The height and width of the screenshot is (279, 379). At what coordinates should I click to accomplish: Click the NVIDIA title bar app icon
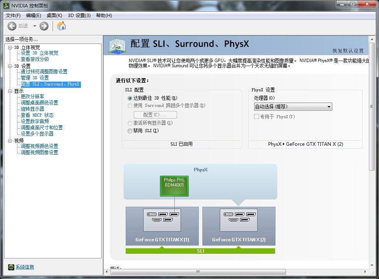tap(6, 5)
